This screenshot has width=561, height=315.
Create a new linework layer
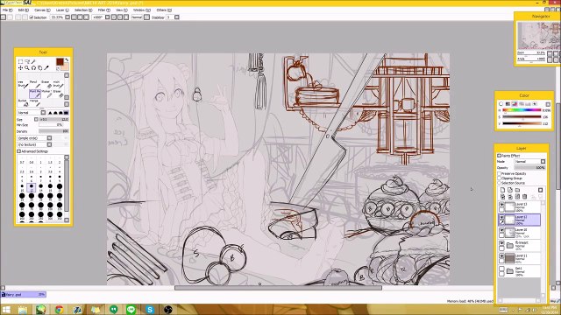coord(510,190)
